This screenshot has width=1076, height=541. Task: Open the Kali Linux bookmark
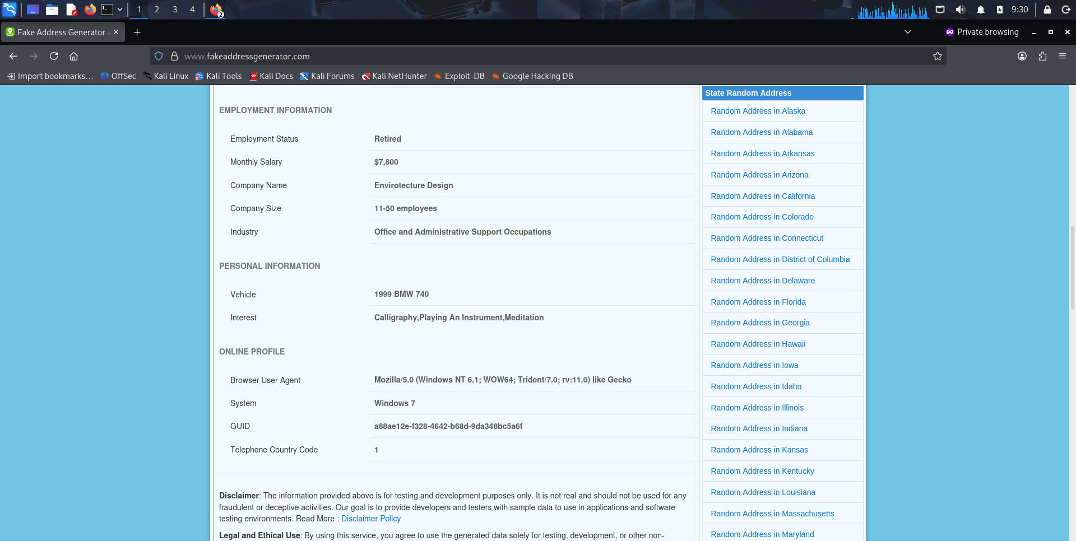(166, 76)
